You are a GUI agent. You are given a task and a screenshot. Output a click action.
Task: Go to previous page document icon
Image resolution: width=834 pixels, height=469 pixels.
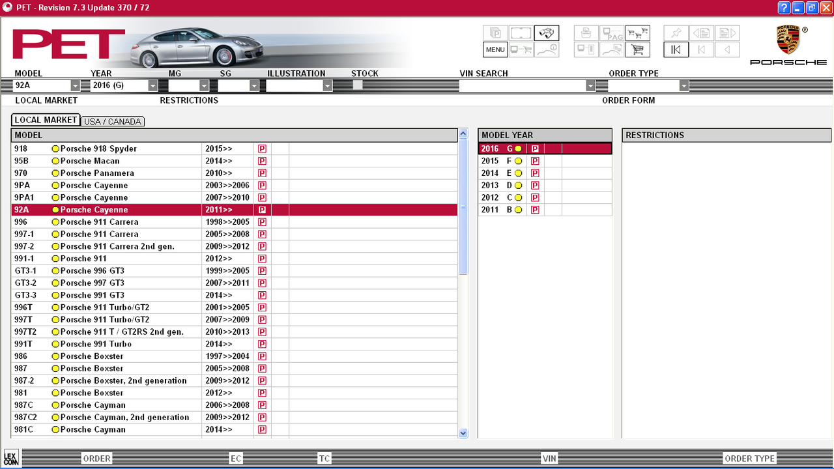(702, 33)
